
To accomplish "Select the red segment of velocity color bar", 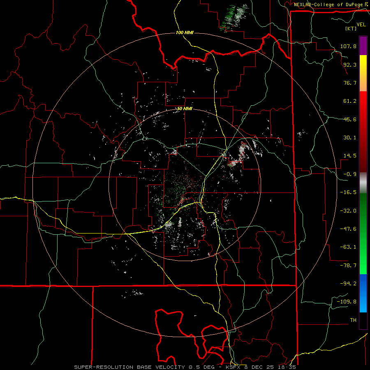I will (x=363, y=132).
